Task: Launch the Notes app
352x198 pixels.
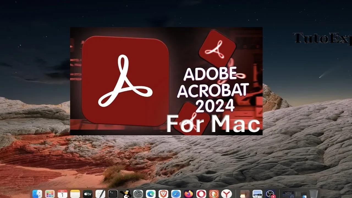Action: 75,194
